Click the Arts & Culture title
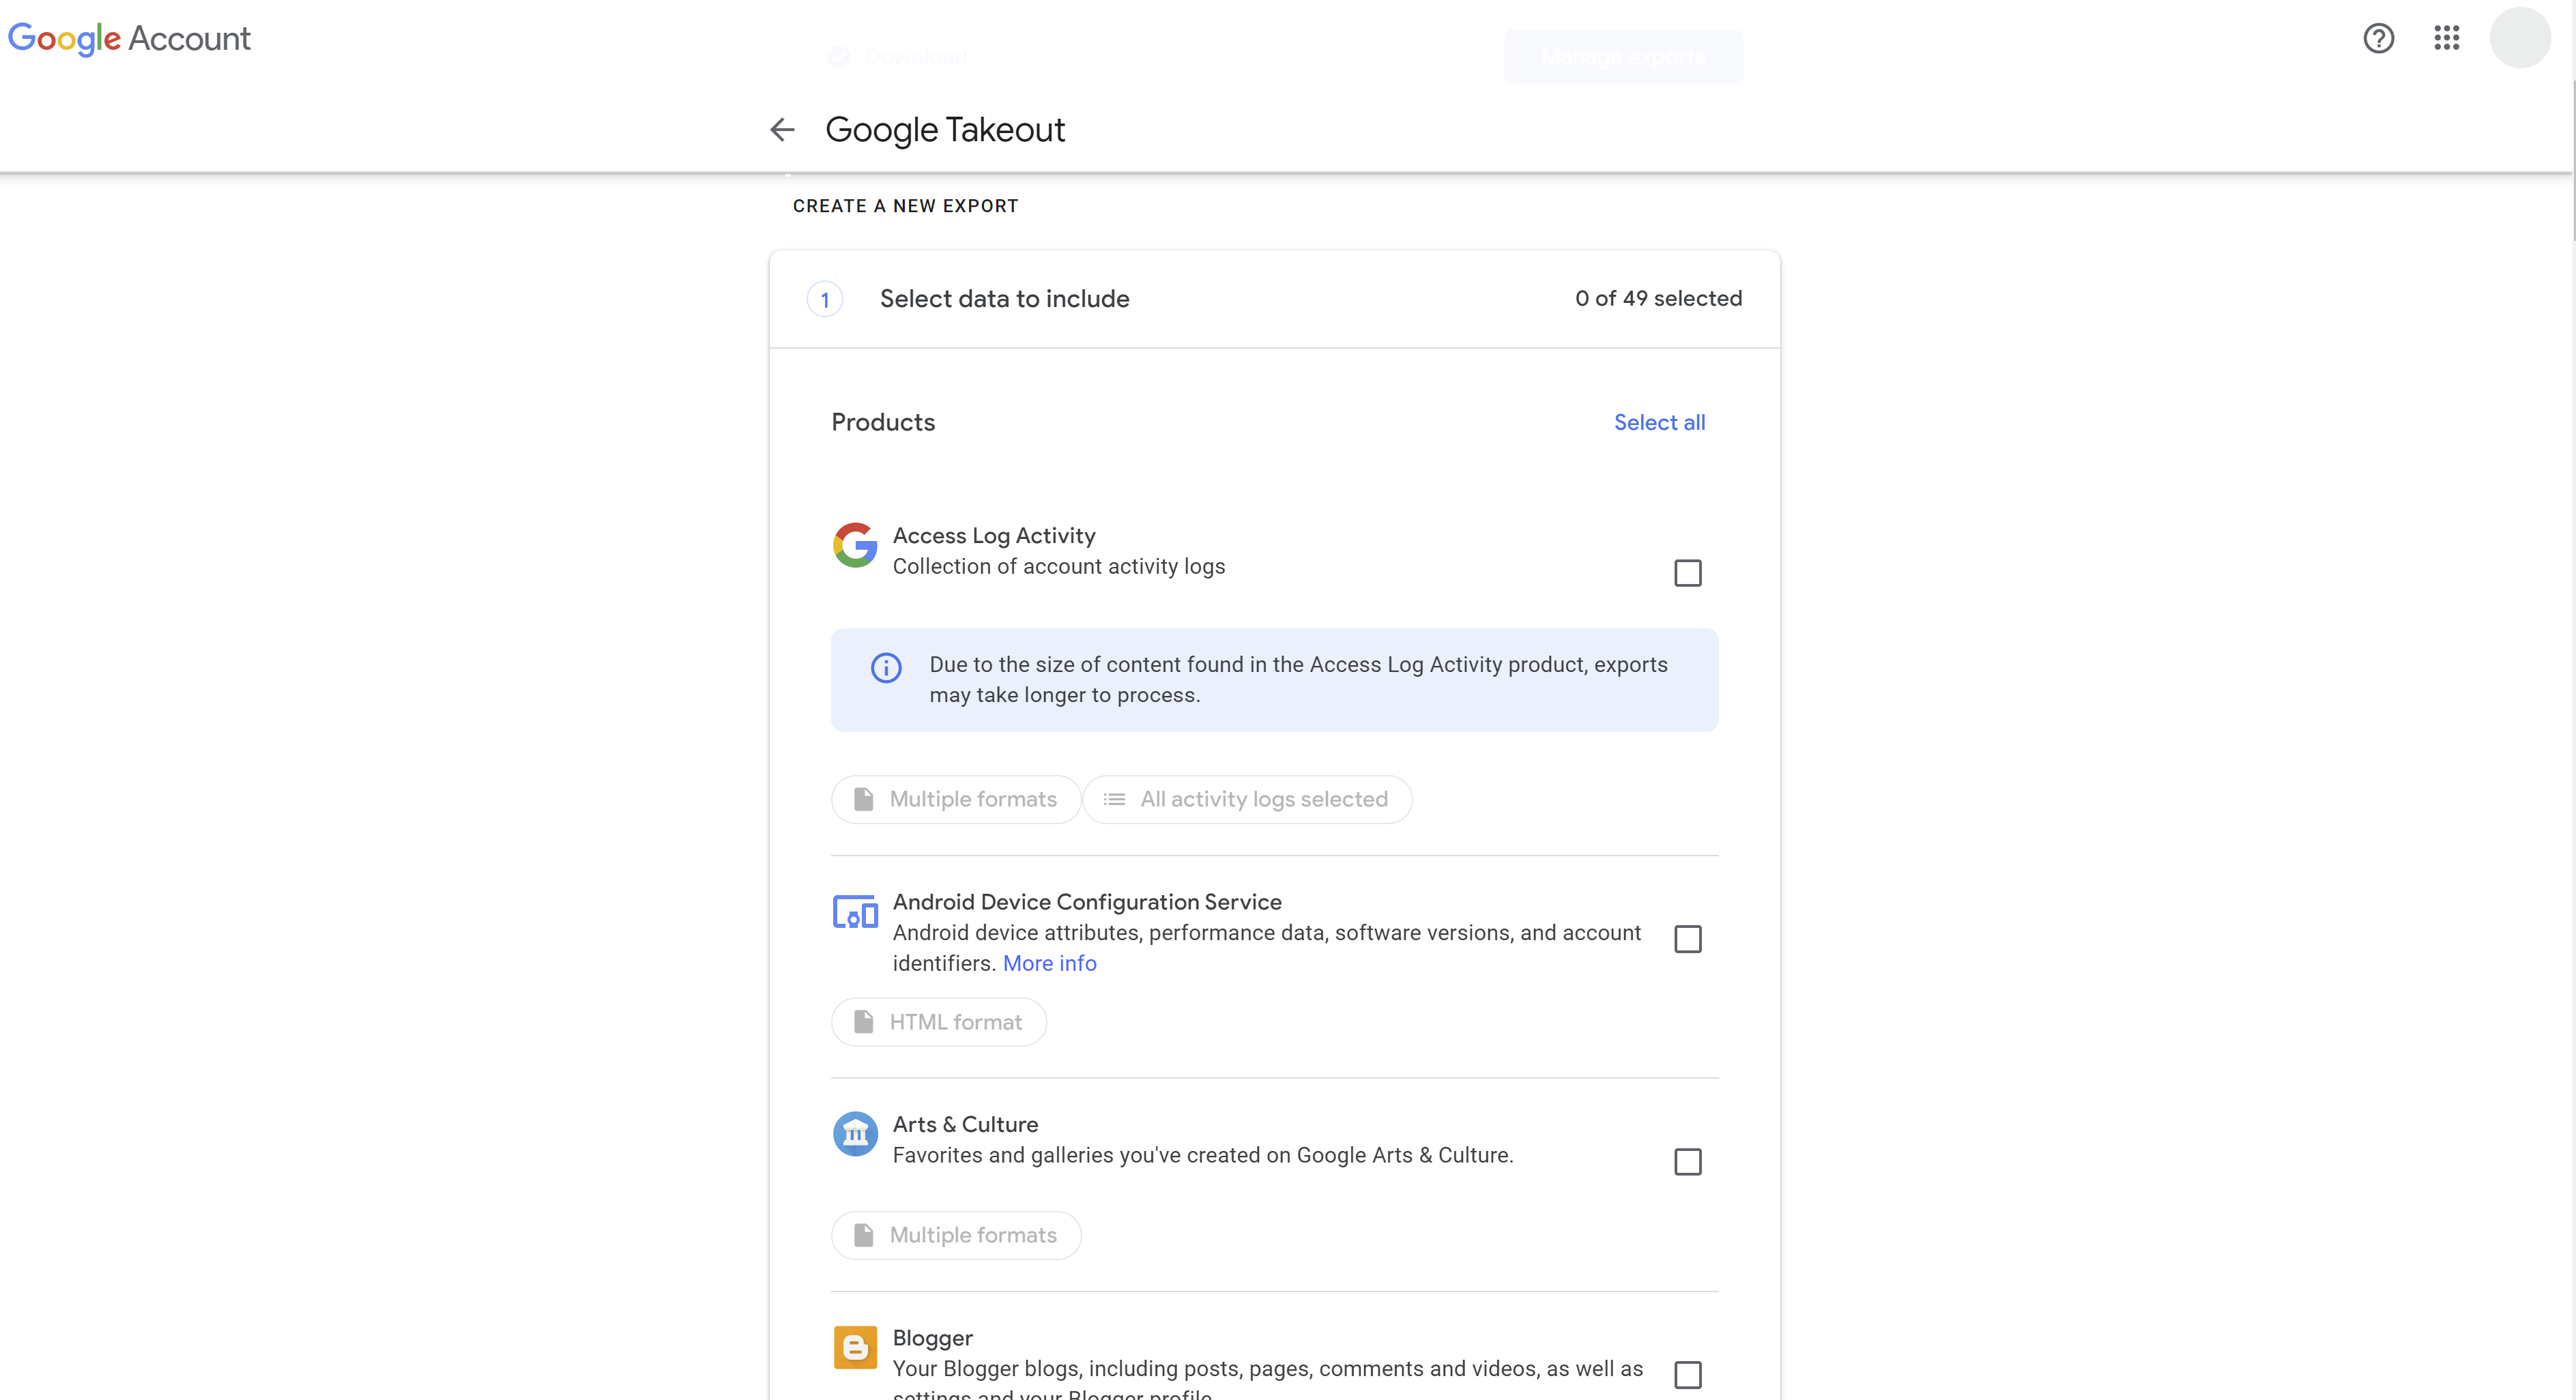2576x1400 pixels. coord(965,1125)
